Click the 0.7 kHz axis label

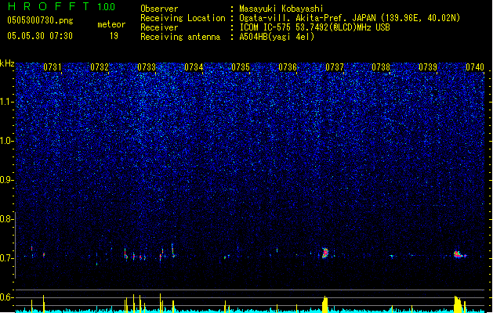click(7, 258)
